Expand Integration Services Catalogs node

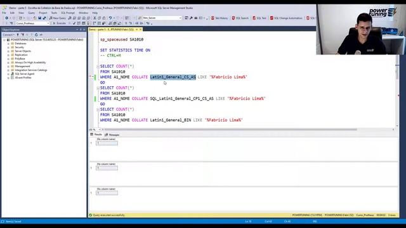8,70
